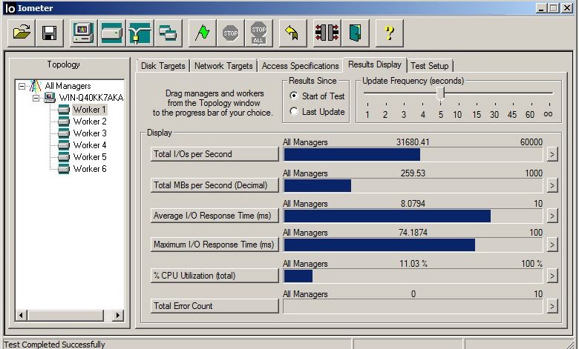Image resolution: width=579 pixels, height=349 pixels.
Task: Click the Average I/O Response Time progress bar
Action: (x=413, y=216)
